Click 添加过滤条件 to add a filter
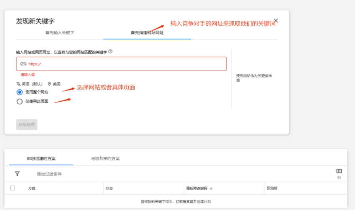355x210 pixels. pos(49,174)
